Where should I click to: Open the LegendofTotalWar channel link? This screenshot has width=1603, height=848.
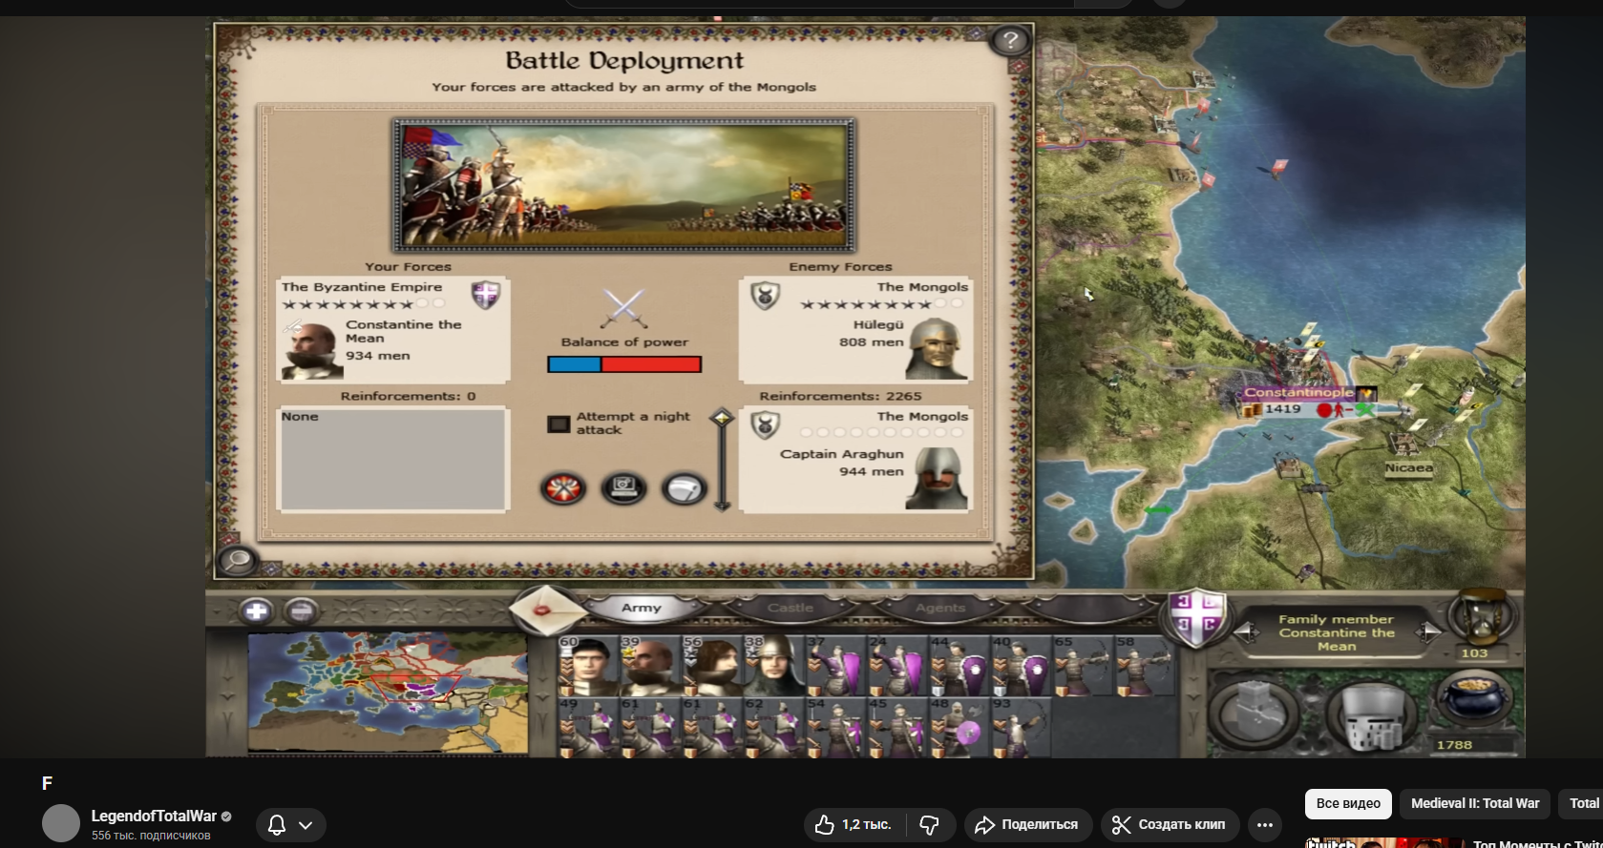click(x=154, y=817)
